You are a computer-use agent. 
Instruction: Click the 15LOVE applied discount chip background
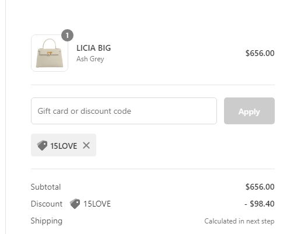tap(64, 145)
